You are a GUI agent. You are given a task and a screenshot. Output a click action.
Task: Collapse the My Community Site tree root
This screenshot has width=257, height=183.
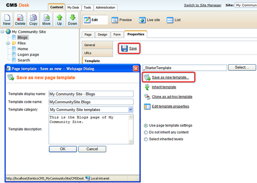click(x=2, y=31)
